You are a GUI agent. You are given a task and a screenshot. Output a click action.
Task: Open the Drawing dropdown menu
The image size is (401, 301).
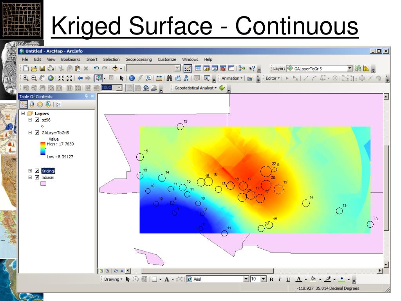[x=113, y=279]
